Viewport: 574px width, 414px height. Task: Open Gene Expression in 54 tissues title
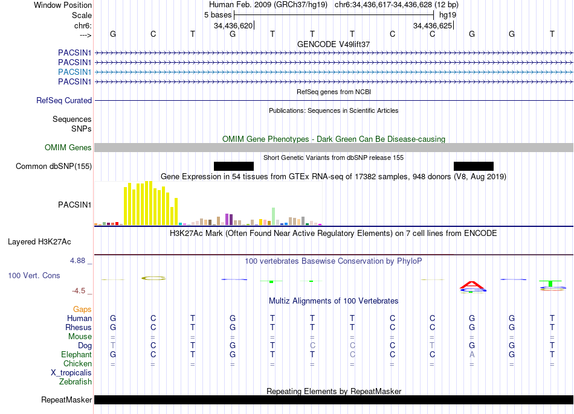coord(334,177)
